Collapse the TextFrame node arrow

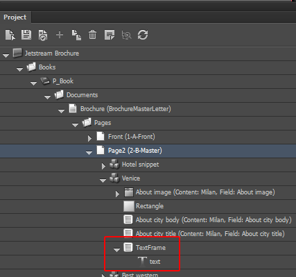116,250
